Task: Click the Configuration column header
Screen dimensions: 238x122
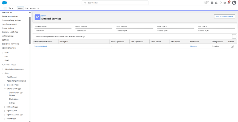Action: point(219,42)
